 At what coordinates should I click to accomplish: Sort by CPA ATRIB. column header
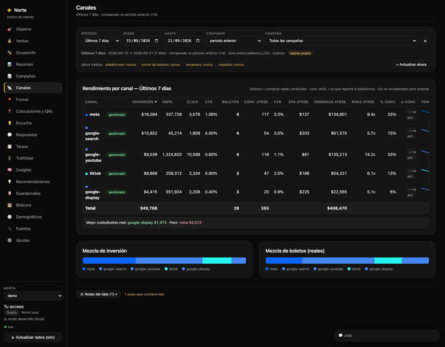[x=299, y=102]
